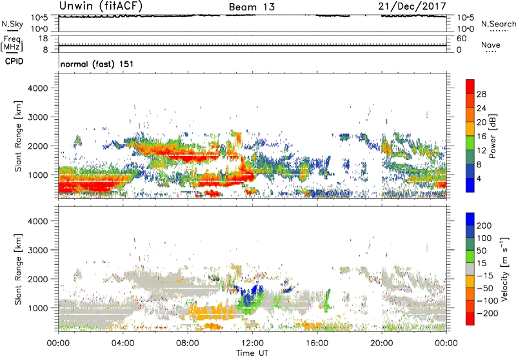Select the 'N.Sky' legend label
516x357 pixels.
12,24
